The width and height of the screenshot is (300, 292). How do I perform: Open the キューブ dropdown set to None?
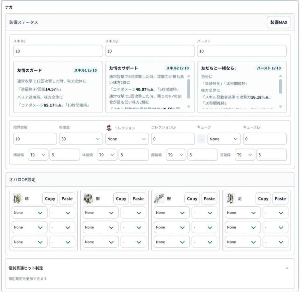click(224, 139)
